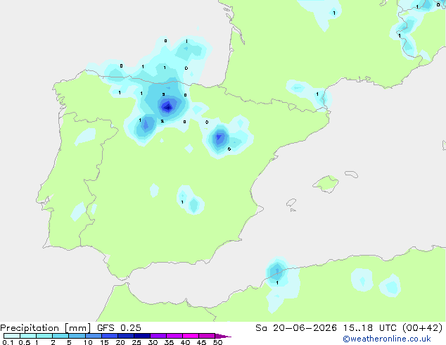Image resolution: width=446 pixels, height=345 pixels.
Task: Click the '25' legend scale label
Action: coord(136,342)
